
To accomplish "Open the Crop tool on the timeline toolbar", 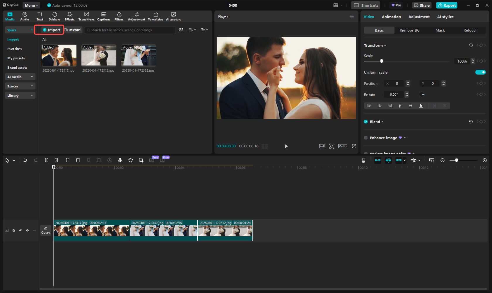I will [141, 160].
